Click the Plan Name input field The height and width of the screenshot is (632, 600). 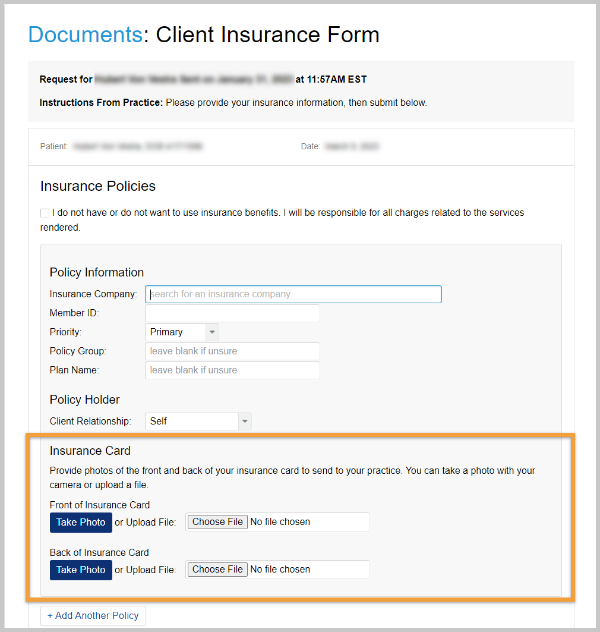click(x=232, y=370)
